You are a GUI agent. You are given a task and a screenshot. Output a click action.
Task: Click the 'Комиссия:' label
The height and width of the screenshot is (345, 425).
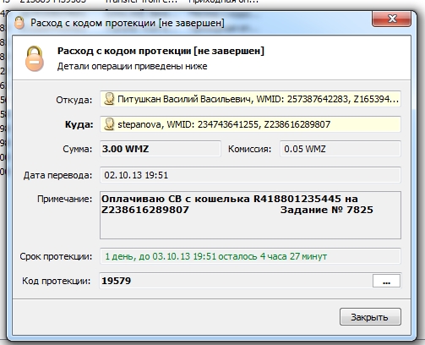249,149
